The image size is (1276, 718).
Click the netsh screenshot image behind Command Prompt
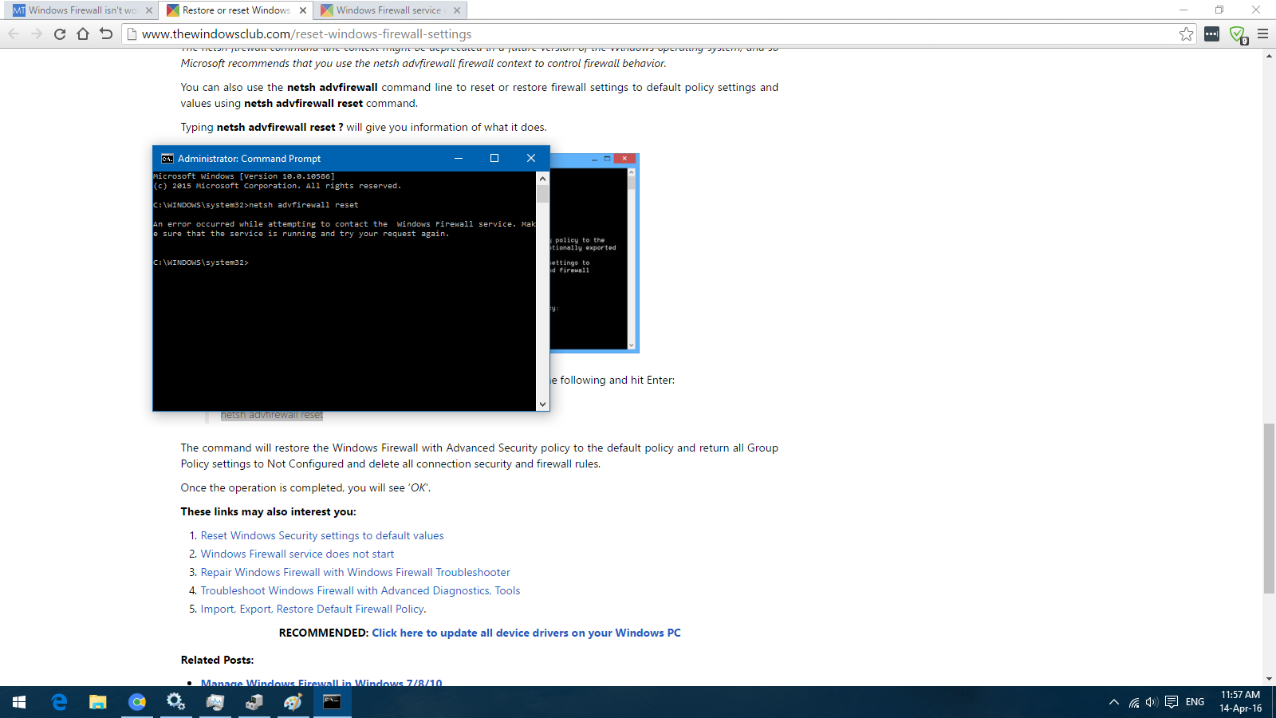coord(594,253)
